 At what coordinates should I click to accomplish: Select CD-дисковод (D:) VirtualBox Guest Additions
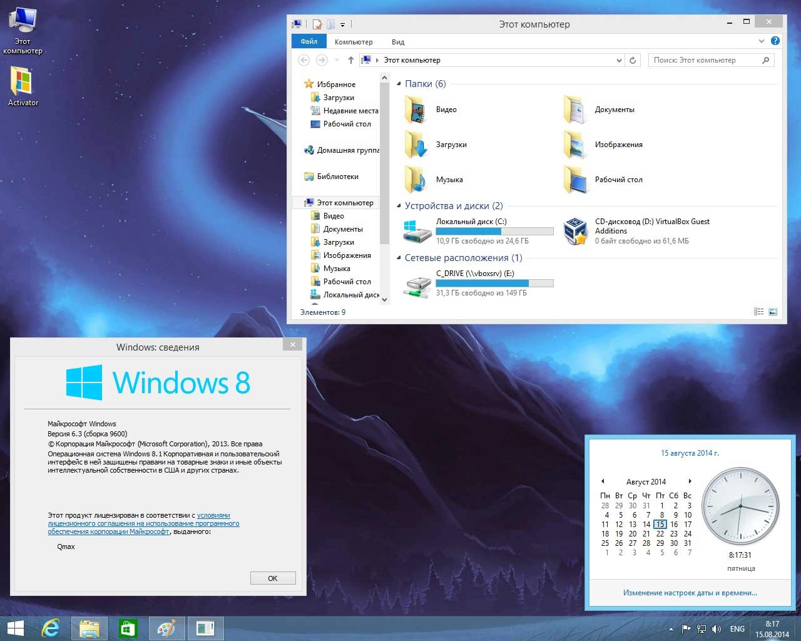[x=638, y=231]
